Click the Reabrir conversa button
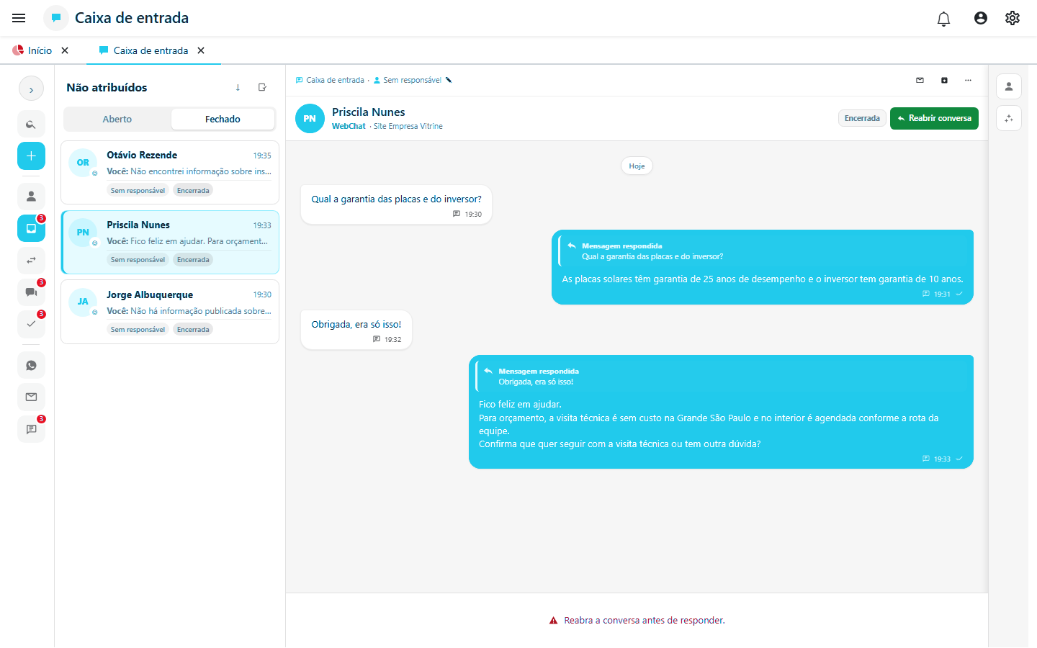 (x=934, y=118)
